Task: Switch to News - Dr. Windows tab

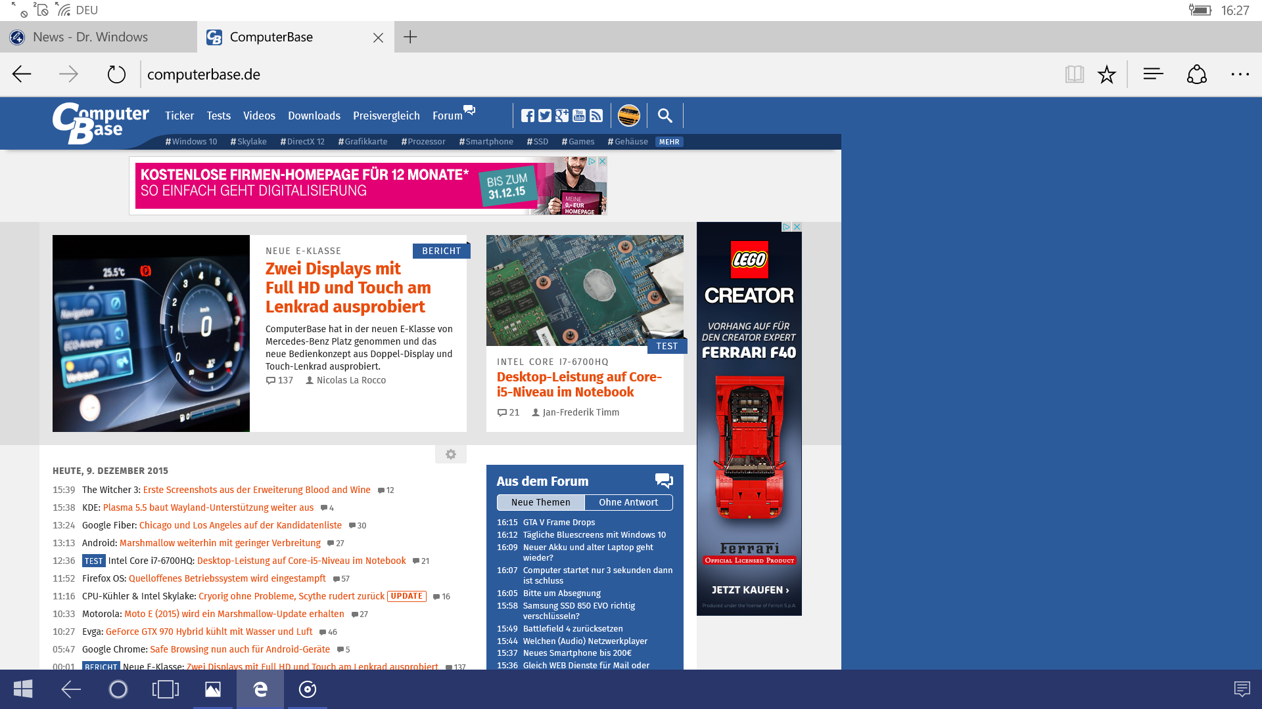Action: click(91, 37)
